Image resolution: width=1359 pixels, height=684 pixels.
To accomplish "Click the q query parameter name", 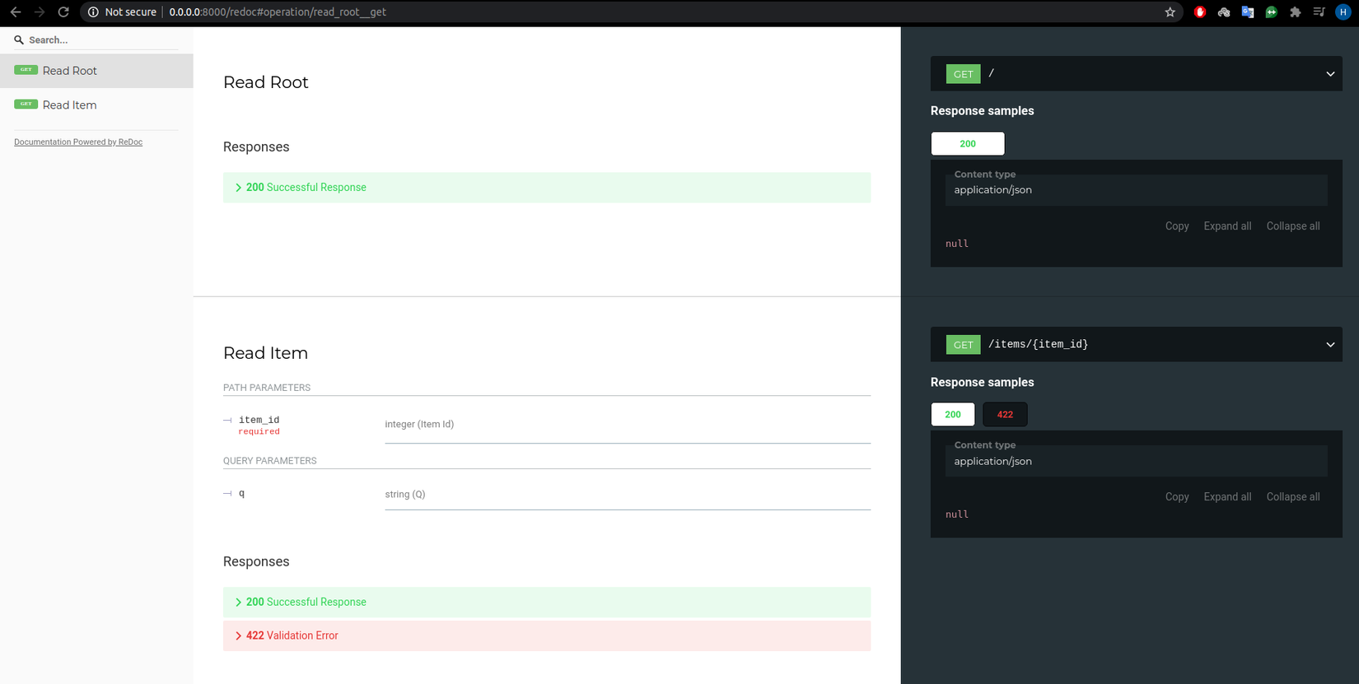I will click(241, 494).
